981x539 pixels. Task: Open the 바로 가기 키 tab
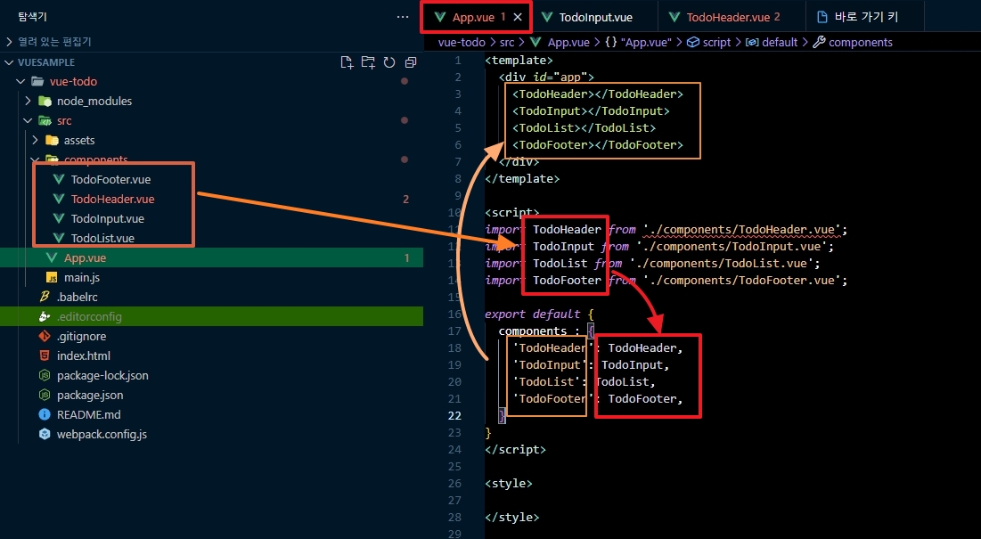865,17
